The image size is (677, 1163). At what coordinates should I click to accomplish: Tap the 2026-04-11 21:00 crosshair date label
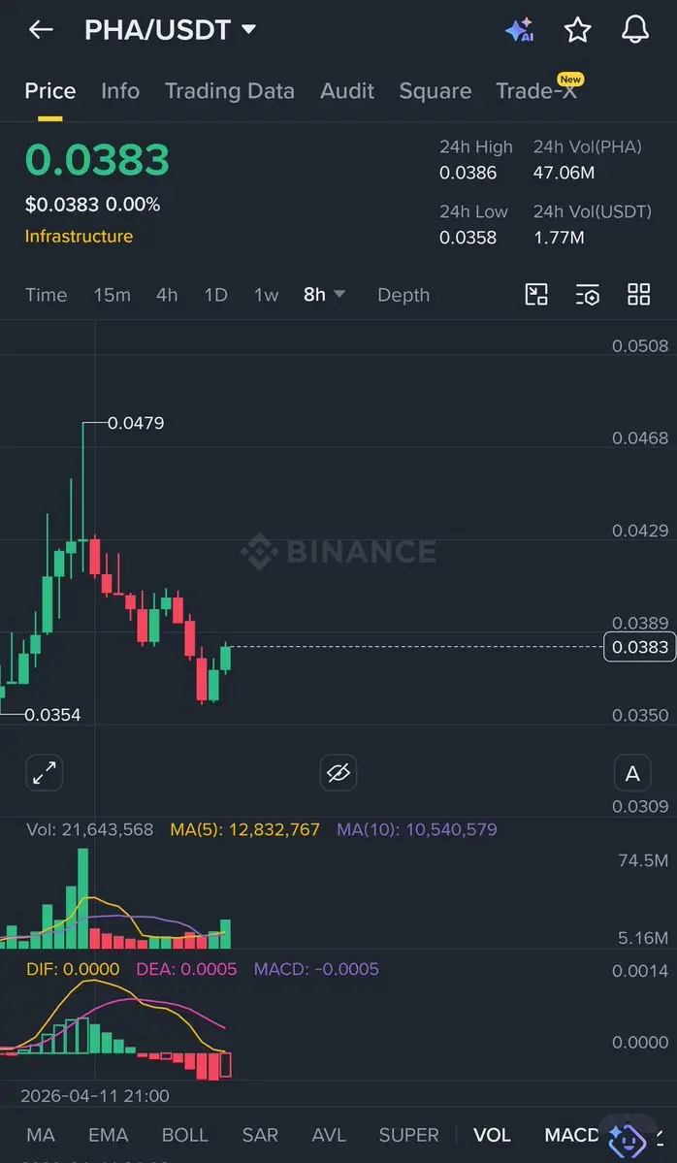point(95,1095)
